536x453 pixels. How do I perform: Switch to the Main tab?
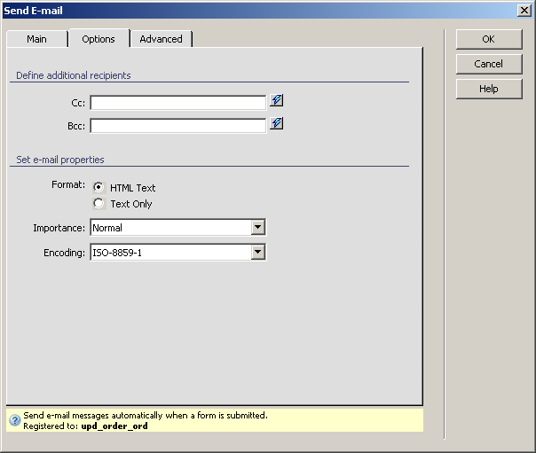tap(36, 39)
